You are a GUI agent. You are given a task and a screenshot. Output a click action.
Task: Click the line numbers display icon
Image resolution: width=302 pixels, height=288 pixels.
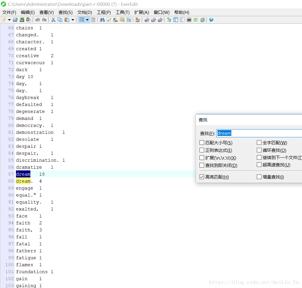93,20
